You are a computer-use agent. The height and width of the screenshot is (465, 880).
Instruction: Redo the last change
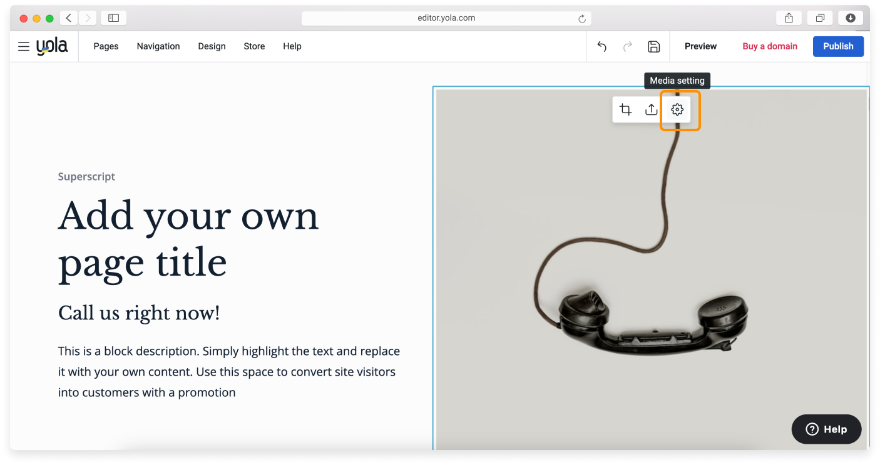tap(627, 46)
